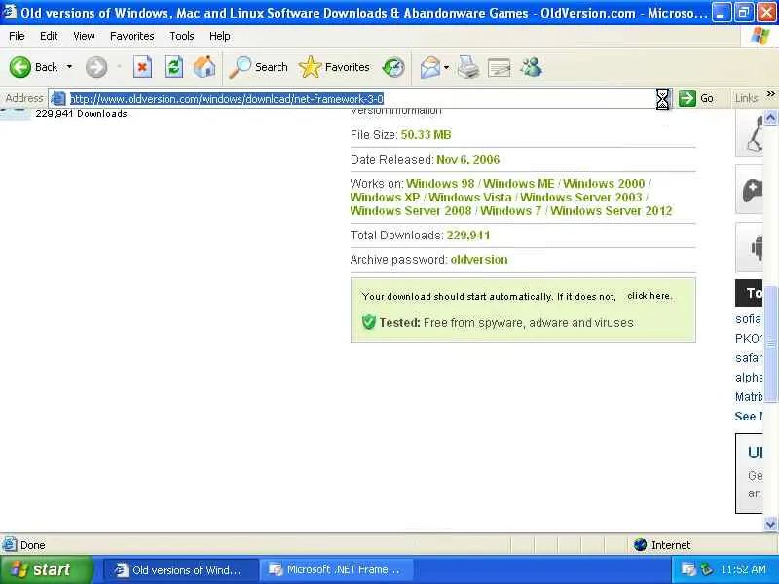Open the File menu
Image resolution: width=779 pixels, height=584 pixels.
click(x=17, y=36)
